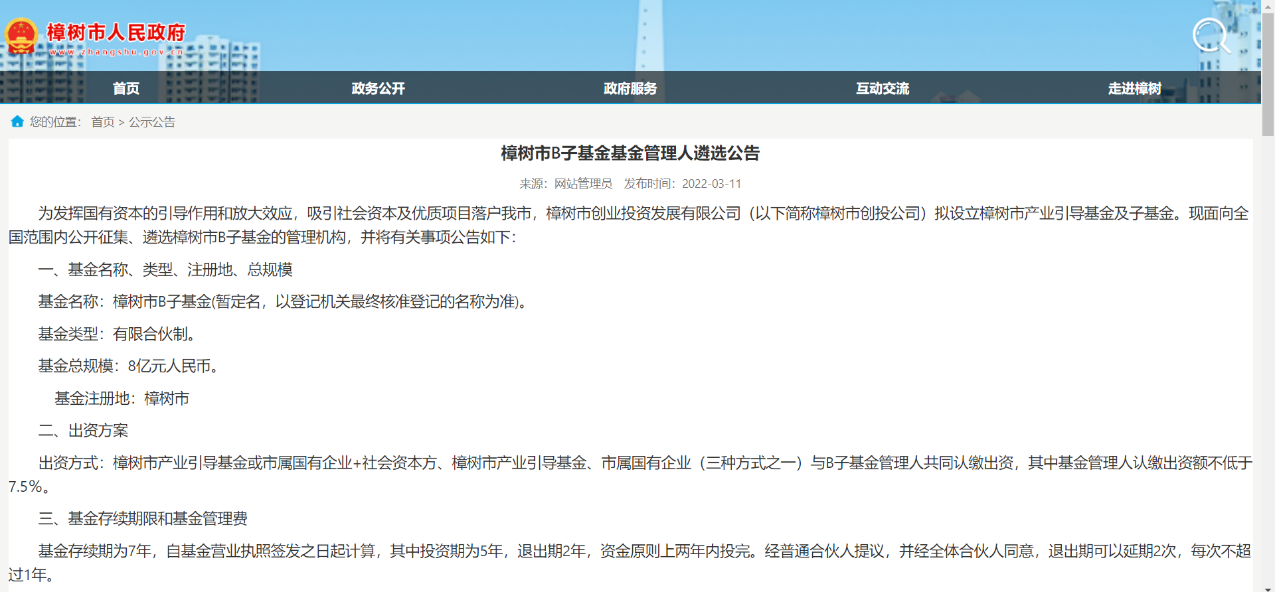Click heading 三、基金存续期限和基金管理费

point(143,518)
